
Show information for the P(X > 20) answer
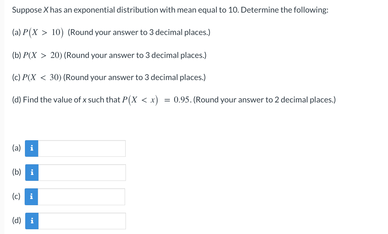[x=31, y=172]
